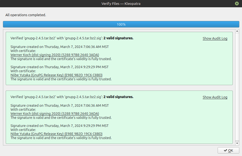Click the Verify Files — Kleopatra title
This screenshot has width=242, height=156.
[121, 3]
